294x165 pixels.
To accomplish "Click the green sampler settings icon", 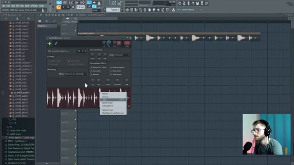I will click(x=49, y=44).
